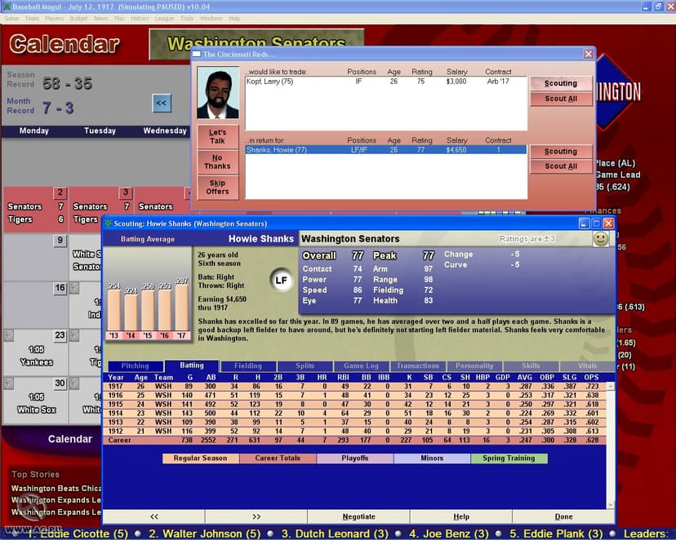Open the Yankees game on the 23rd
The height and width of the screenshot is (540, 676).
point(36,353)
